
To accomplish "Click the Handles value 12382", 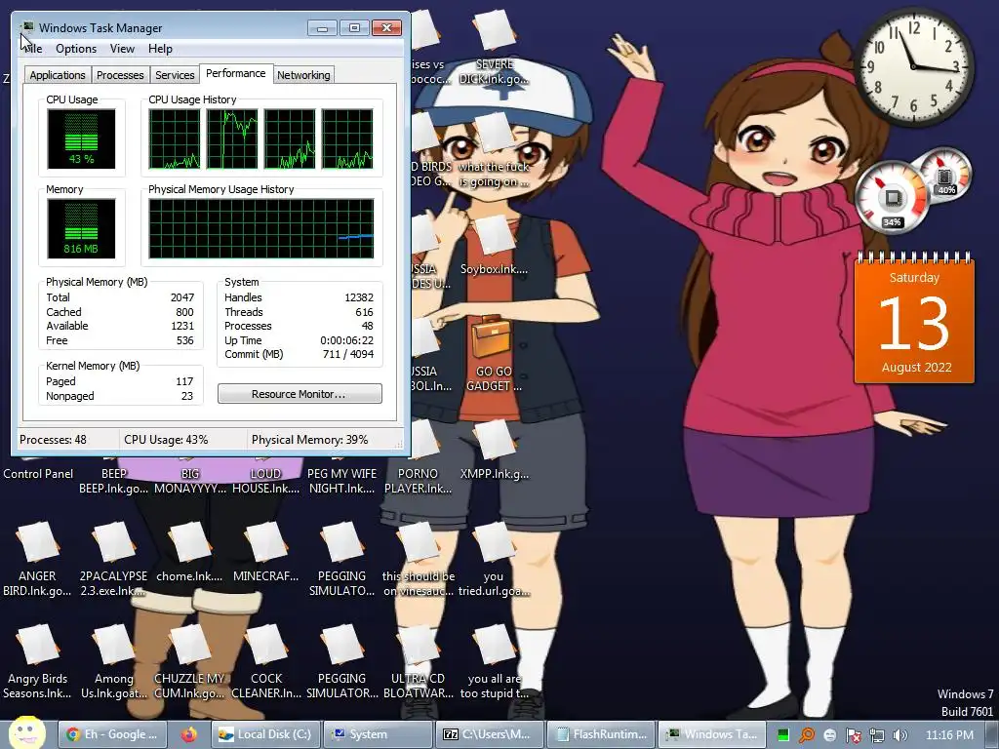I will tap(359, 297).
